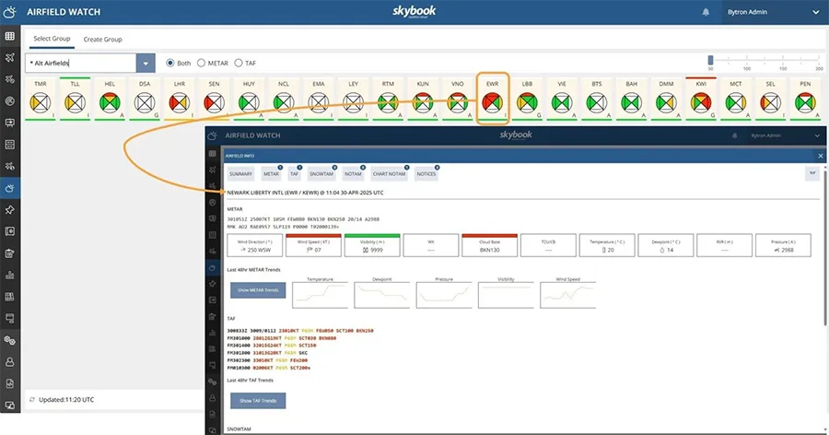Open the Bytron Admin account menu
Screen dimensions: 829x435
click(773, 12)
